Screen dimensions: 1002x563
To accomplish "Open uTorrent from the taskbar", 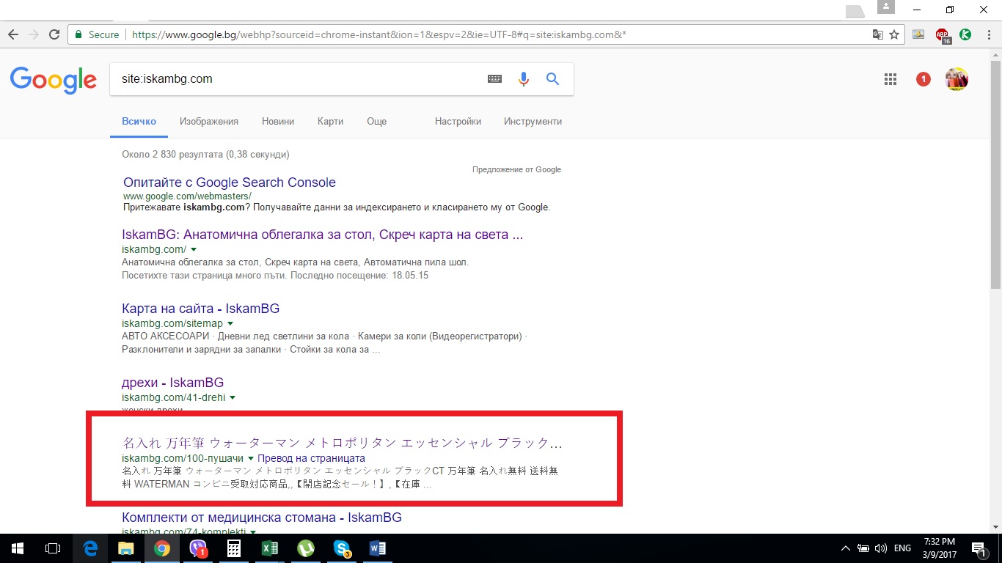I will (306, 548).
